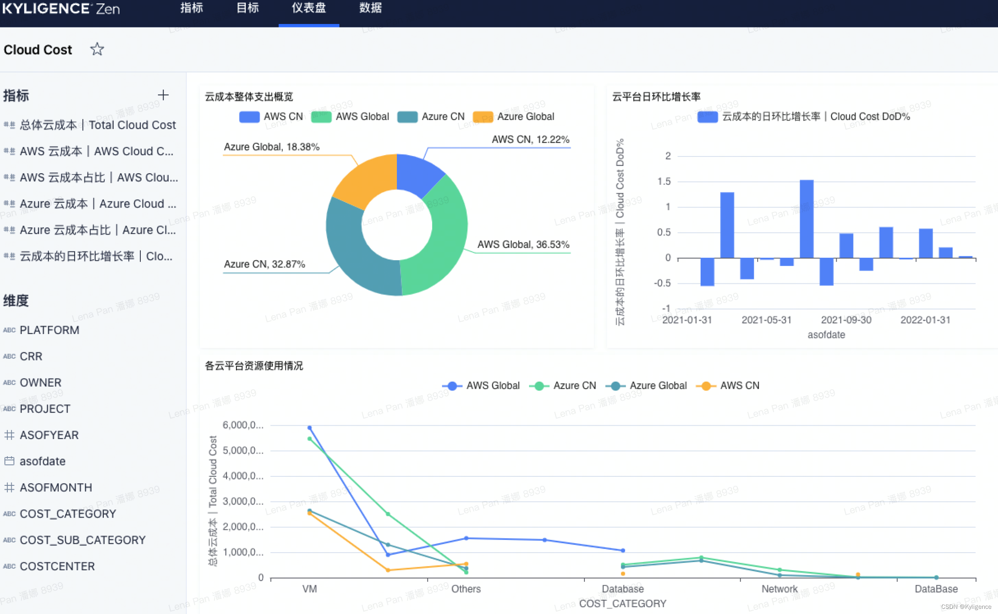The image size is (998, 614).
Task: Select COST_SUB_CATEGORY dimension
Action: coord(82,540)
